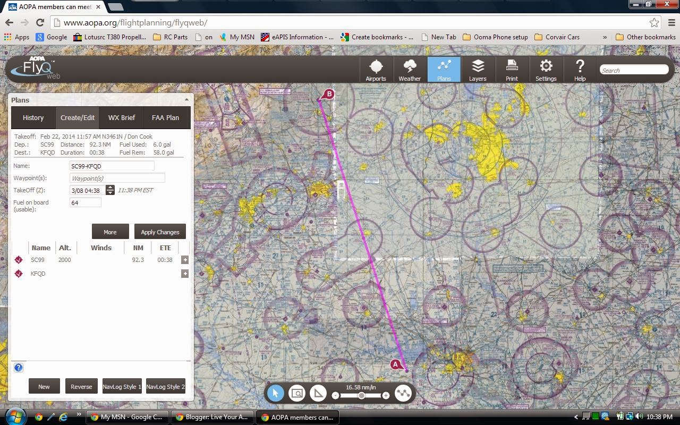Open the Weather panel

coord(410,70)
